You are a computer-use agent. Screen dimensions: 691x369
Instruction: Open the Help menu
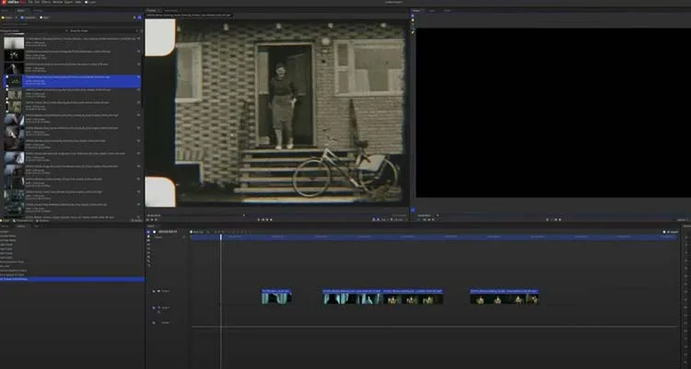pyautogui.click(x=78, y=2)
